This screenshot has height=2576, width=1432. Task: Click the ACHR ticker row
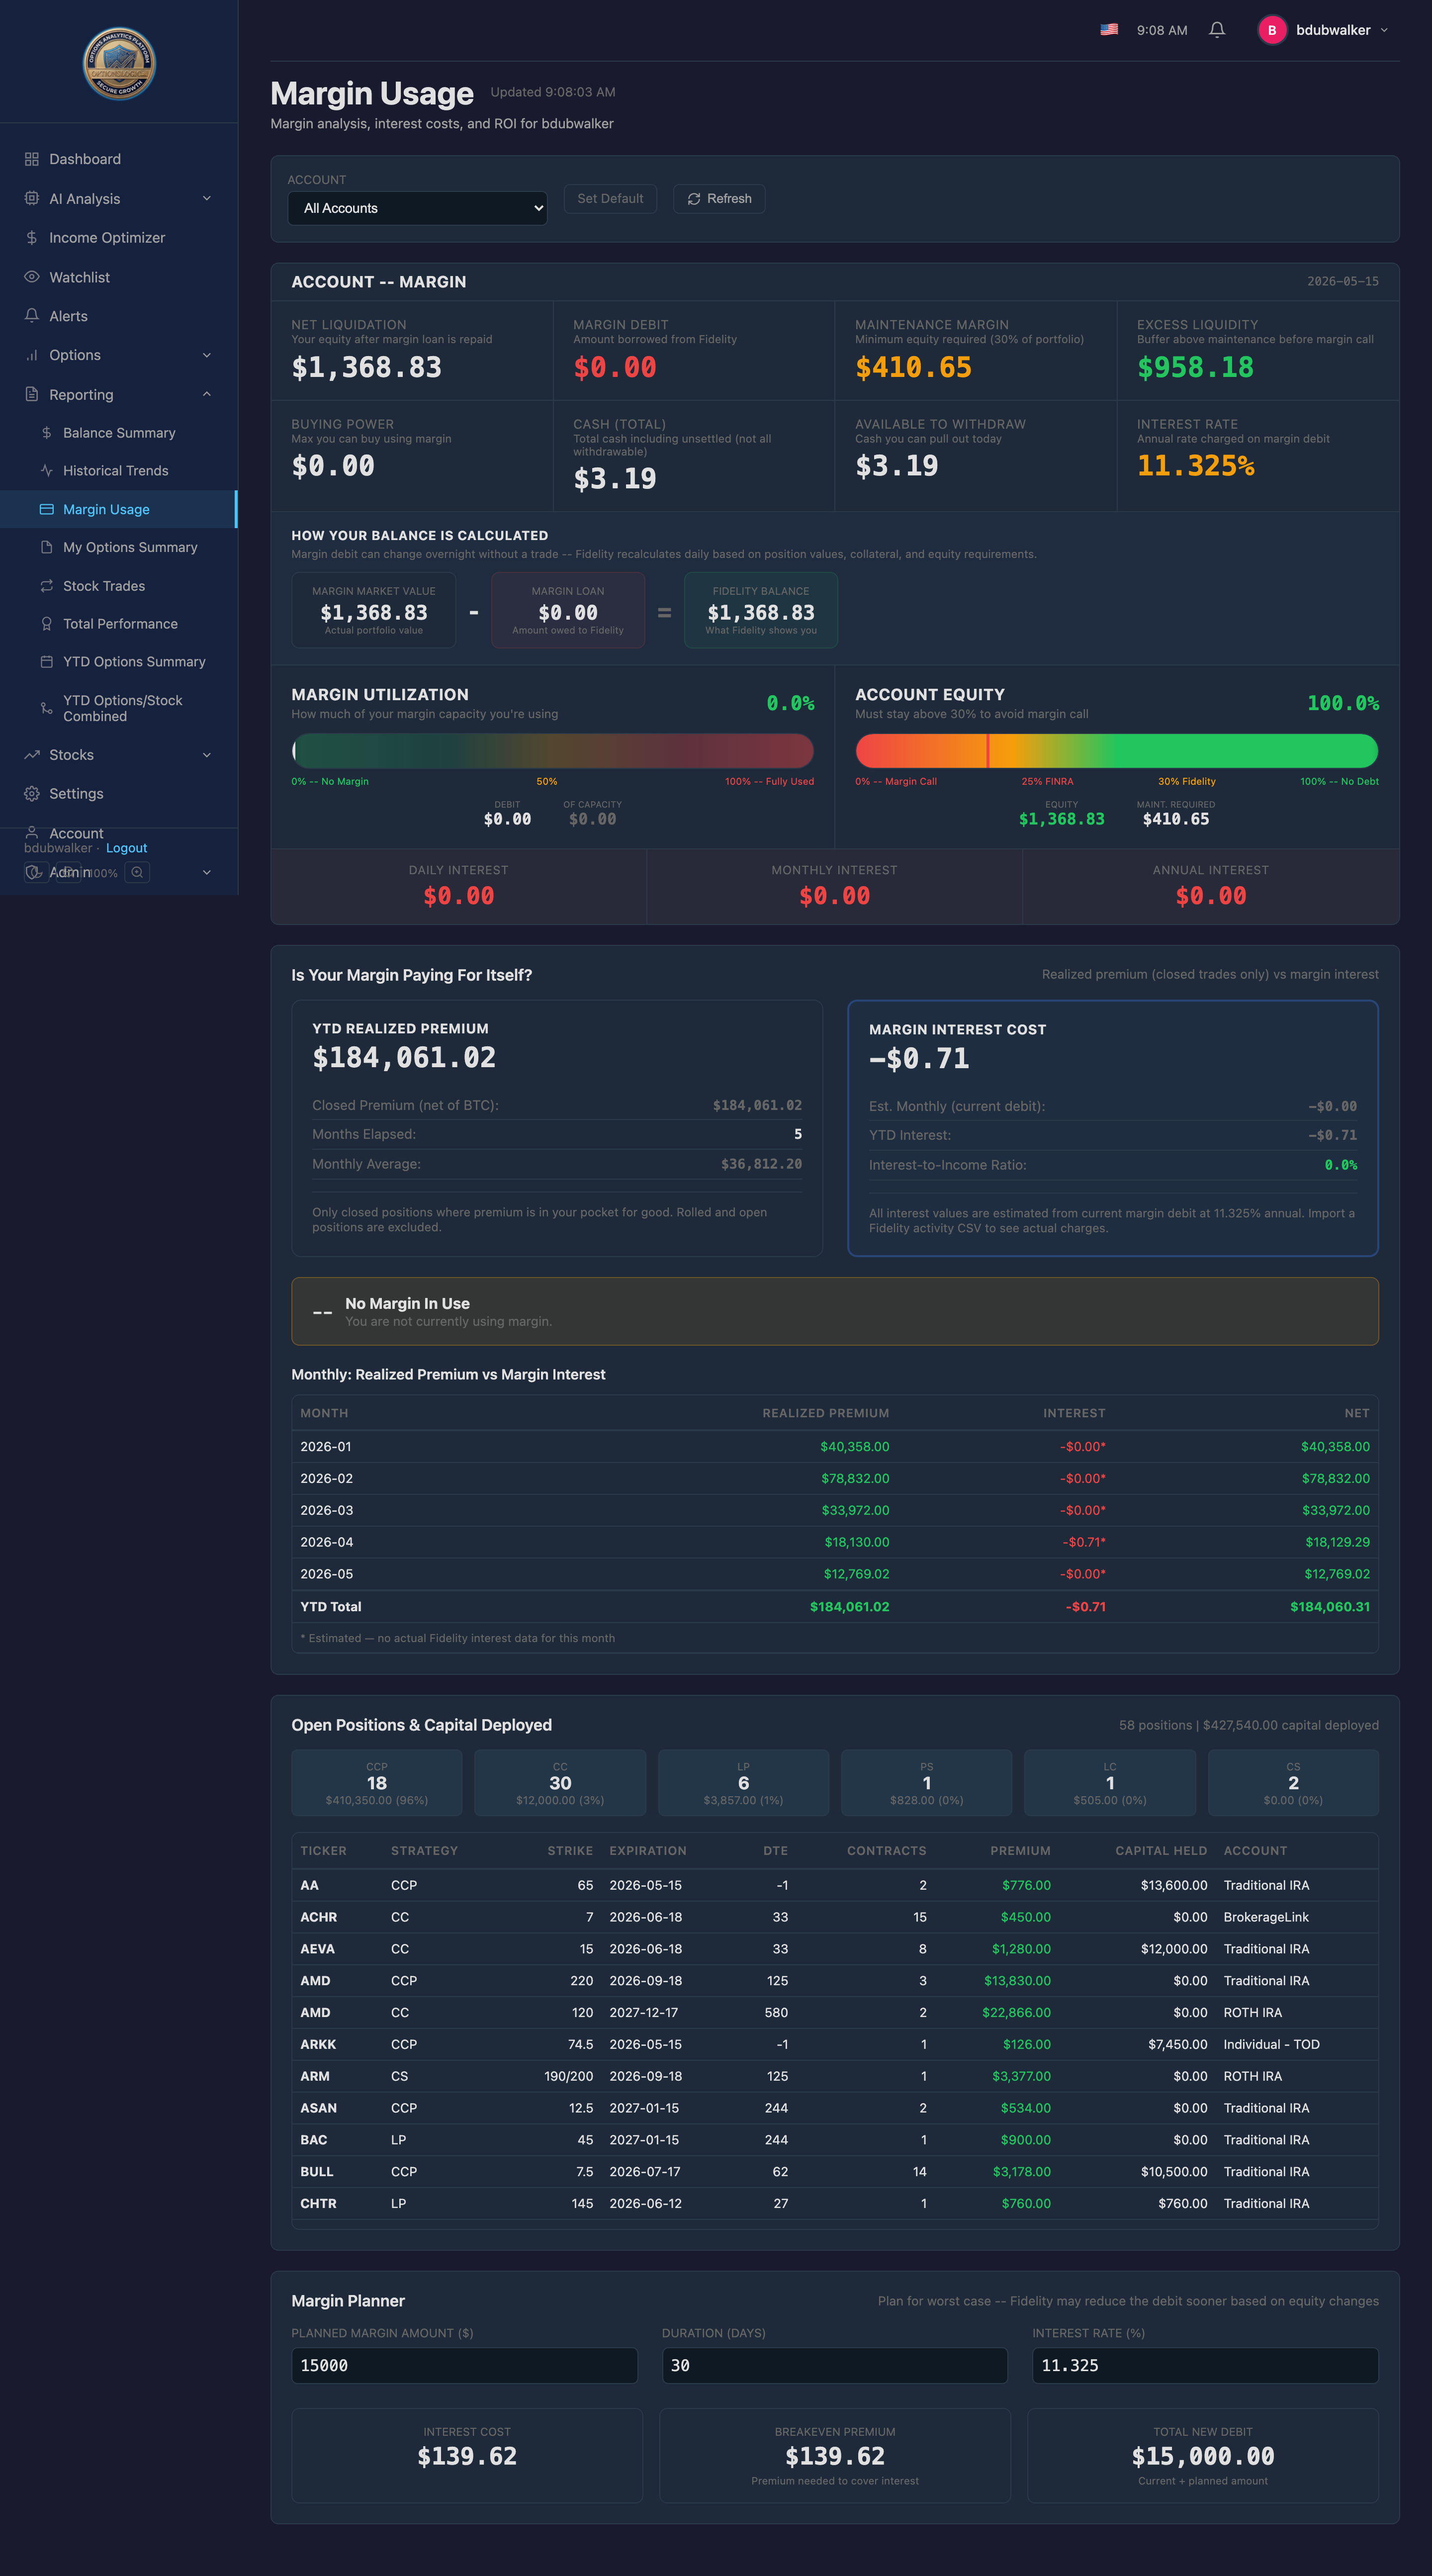[835, 1917]
